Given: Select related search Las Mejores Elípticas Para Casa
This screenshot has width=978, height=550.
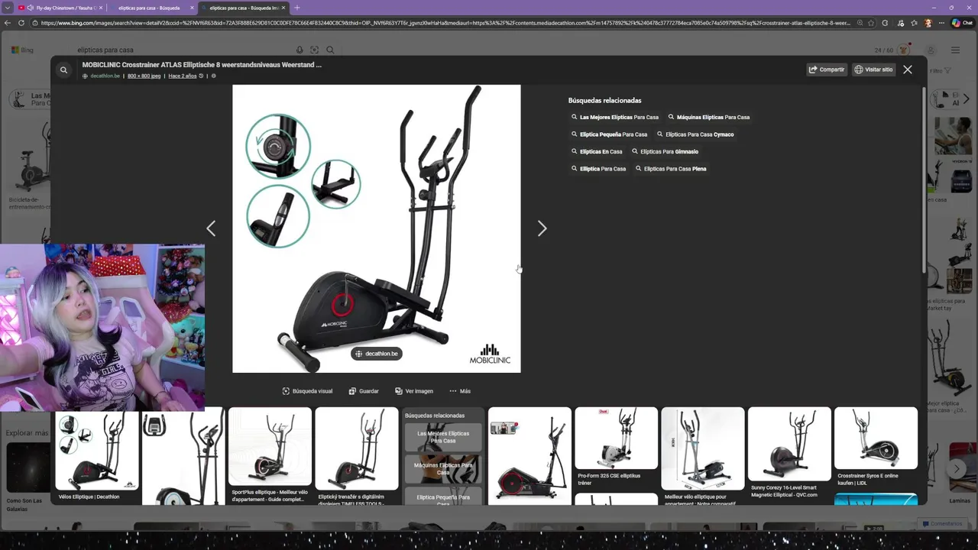Looking at the screenshot, I should (615, 118).
